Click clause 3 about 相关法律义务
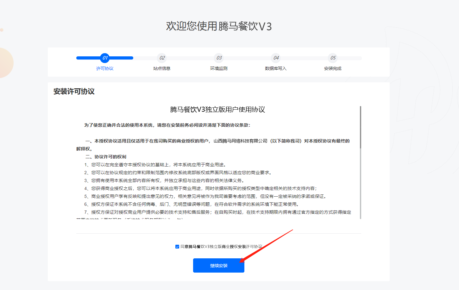The height and width of the screenshot is (290, 459). [x=165, y=180]
